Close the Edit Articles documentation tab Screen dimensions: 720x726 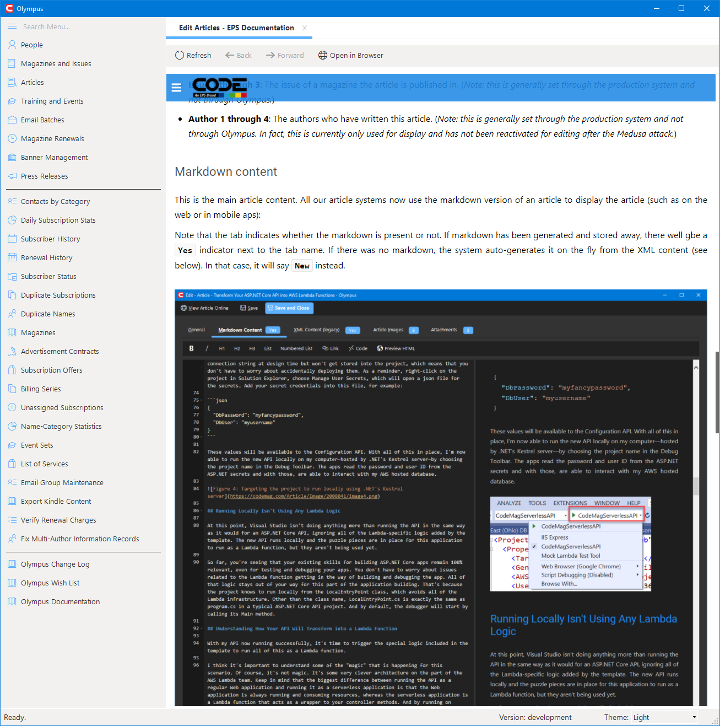click(x=305, y=28)
